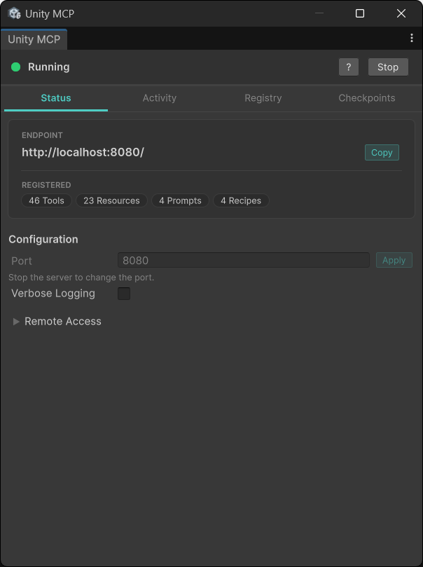The width and height of the screenshot is (423, 567).
Task: Open help with the question mark button
Action: pos(349,67)
